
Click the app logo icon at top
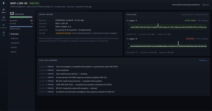tap(4, 3)
